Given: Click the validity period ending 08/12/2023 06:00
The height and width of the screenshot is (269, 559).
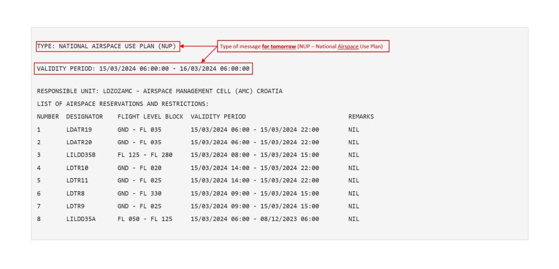Looking at the screenshot, I should coord(255,219).
